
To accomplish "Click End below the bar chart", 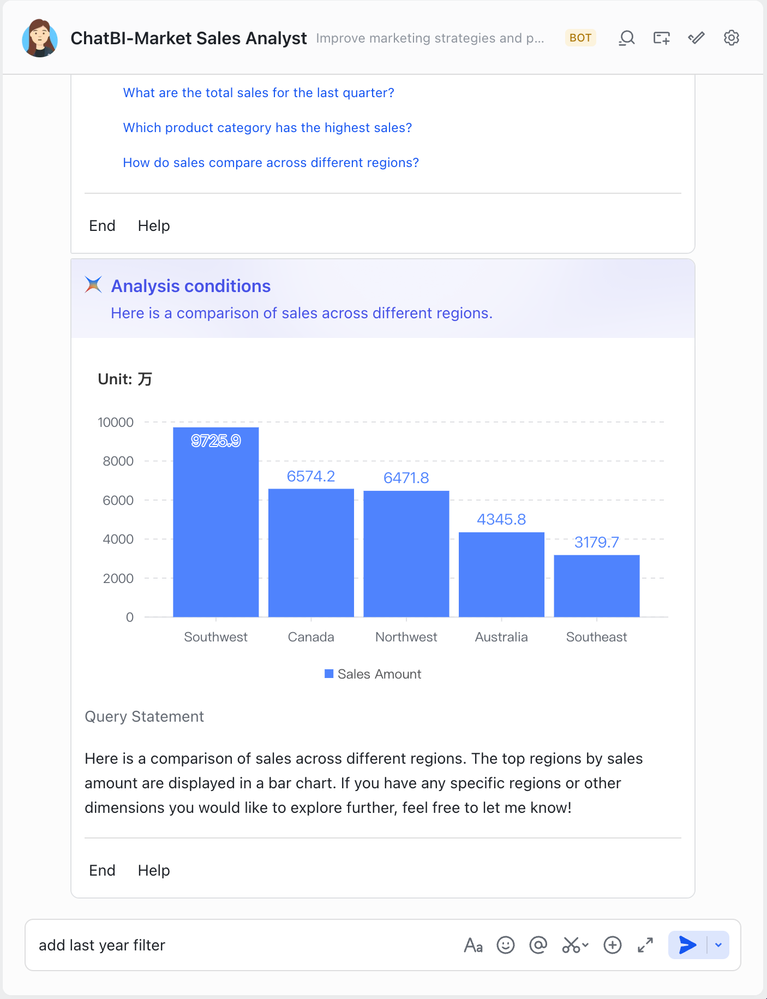I will [x=102, y=870].
